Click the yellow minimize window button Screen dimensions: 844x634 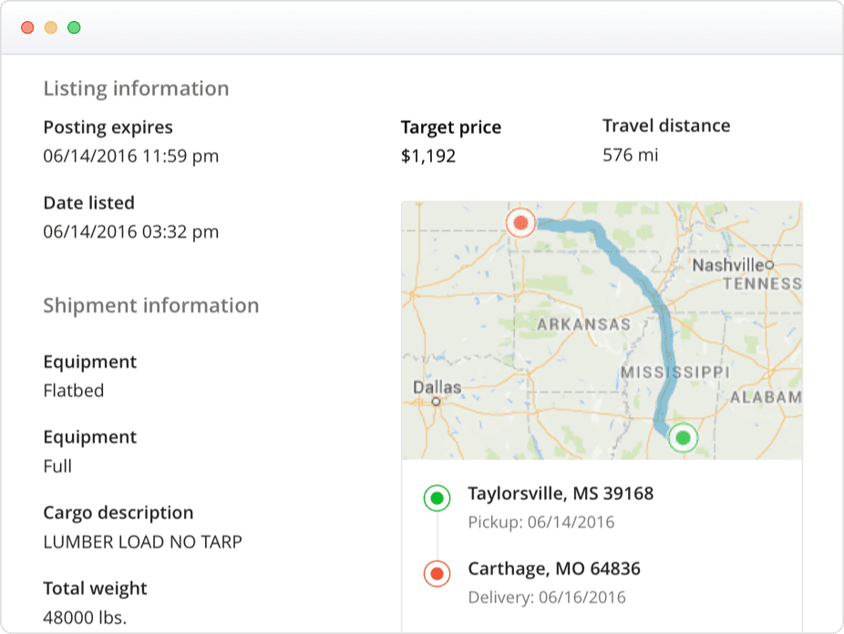coord(51,27)
